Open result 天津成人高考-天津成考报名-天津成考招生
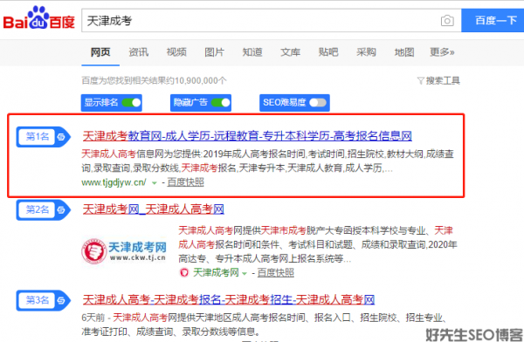Image resolution: width=524 pixels, height=342 pixels. [229, 299]
